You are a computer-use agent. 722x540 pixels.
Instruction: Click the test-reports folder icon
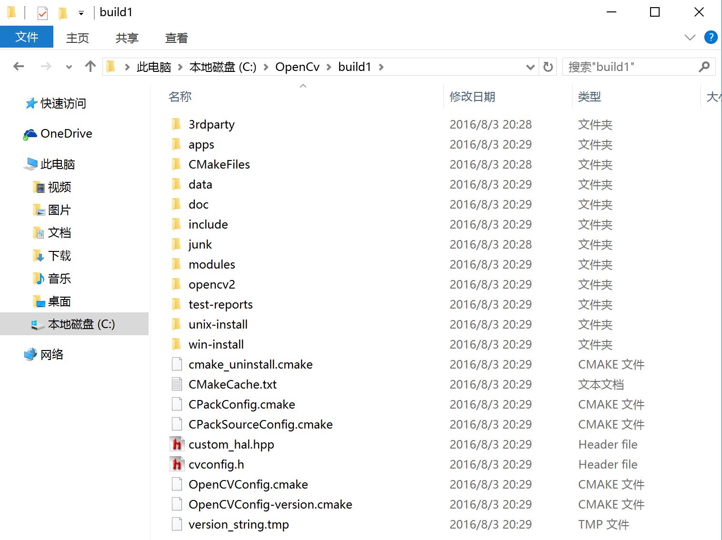(x=177, y=304)
